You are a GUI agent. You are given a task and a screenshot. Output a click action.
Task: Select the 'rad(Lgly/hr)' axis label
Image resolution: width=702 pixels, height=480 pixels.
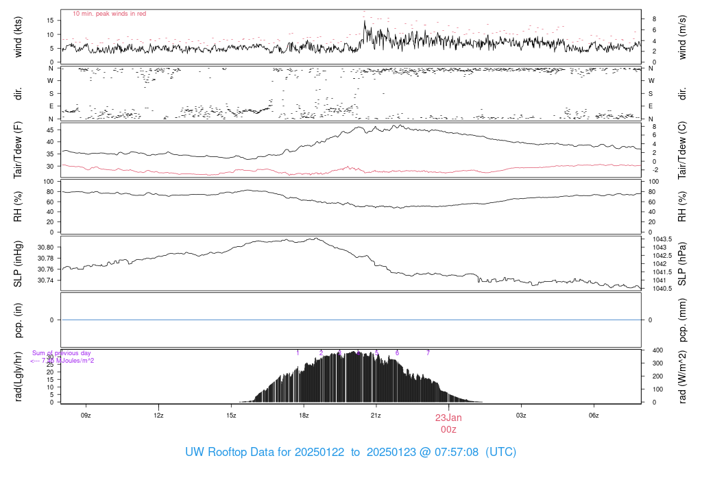tap(19, 376)
